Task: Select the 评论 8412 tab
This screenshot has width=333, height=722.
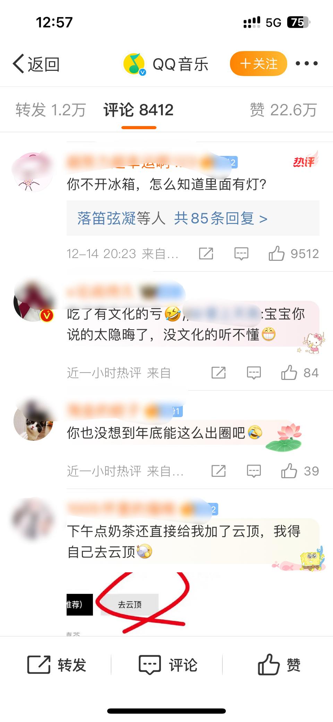Action: [138, 110]
